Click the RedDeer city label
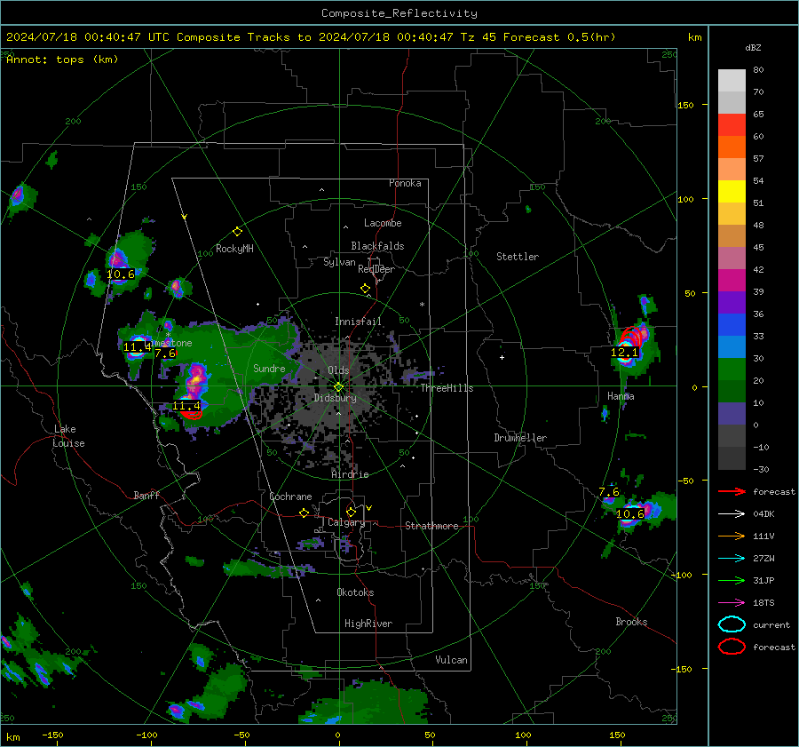799x747 pixels. pyautogui.click(x=376, y=269)
